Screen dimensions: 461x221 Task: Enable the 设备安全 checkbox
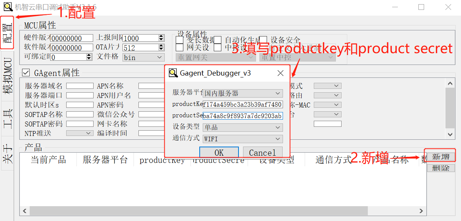coord(263,40)
